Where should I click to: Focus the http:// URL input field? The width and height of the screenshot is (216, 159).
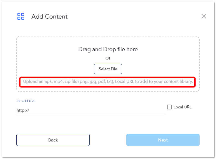[x=91, y=110]
